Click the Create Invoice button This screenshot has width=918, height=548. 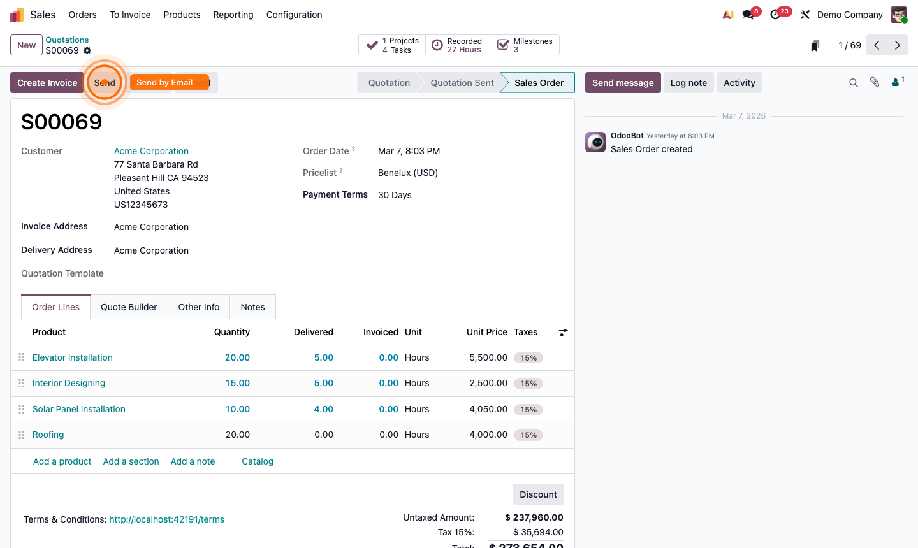[x=47, y=83]
